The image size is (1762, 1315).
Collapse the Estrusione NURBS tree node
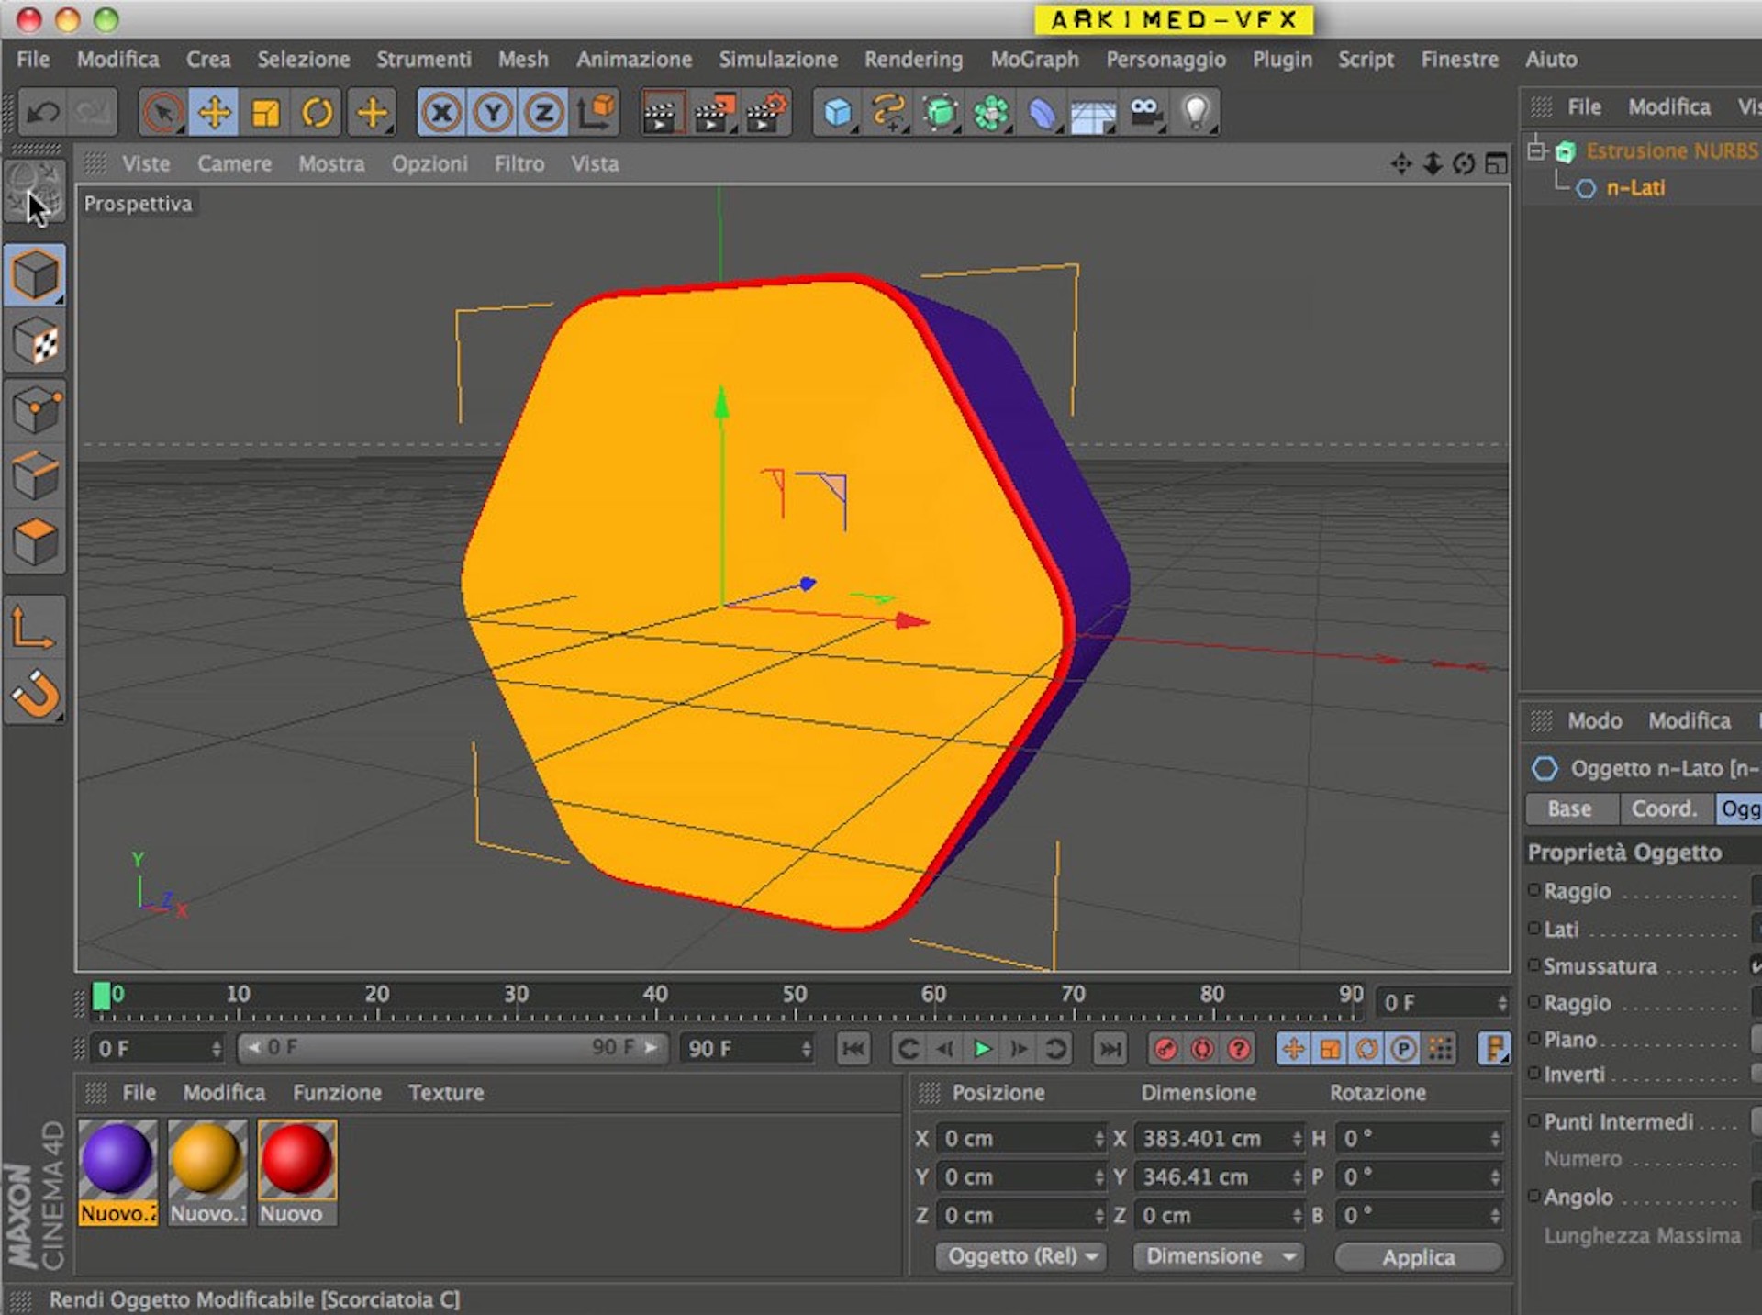point(1537,150)
